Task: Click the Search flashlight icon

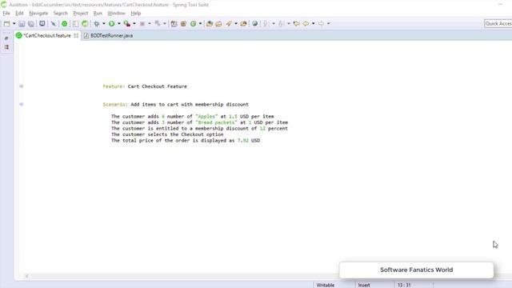Action: (229, 23)
